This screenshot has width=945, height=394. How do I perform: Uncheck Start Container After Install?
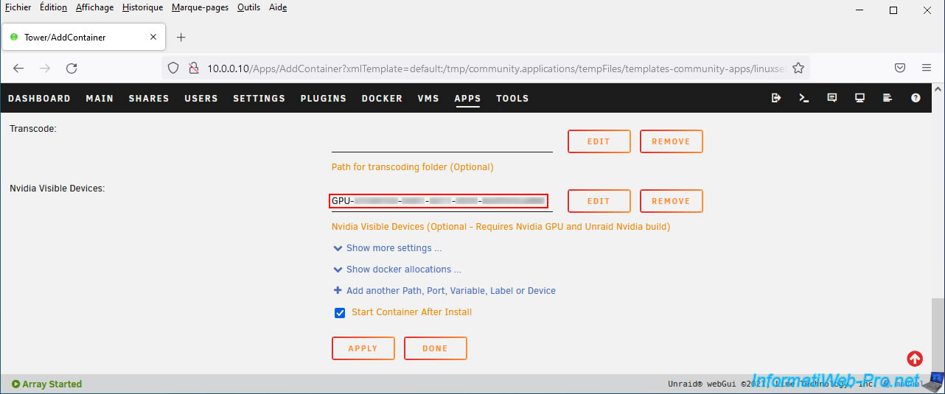(x=340, y=312)
